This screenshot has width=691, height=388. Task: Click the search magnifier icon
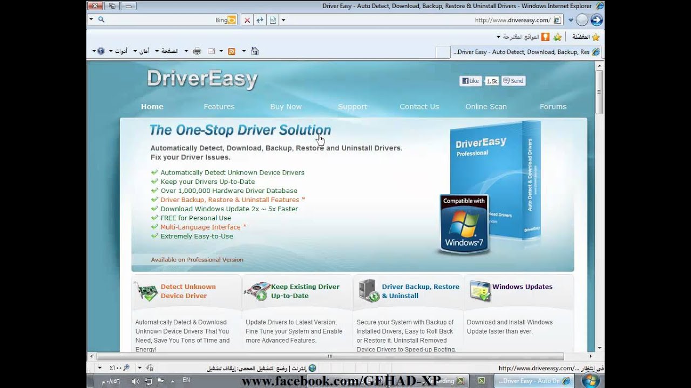point(100,19)
